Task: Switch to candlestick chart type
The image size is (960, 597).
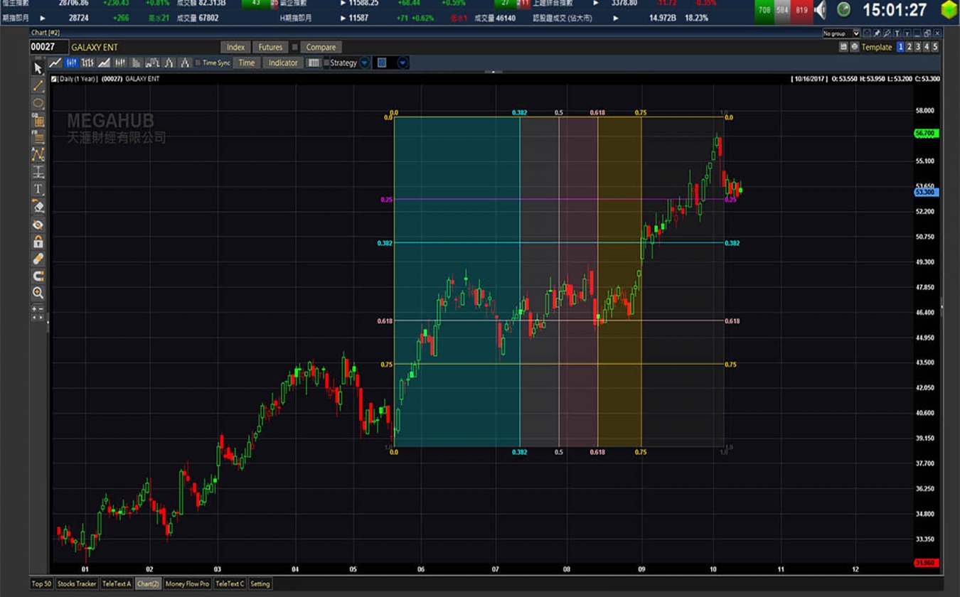Action: tap(72, 63)
